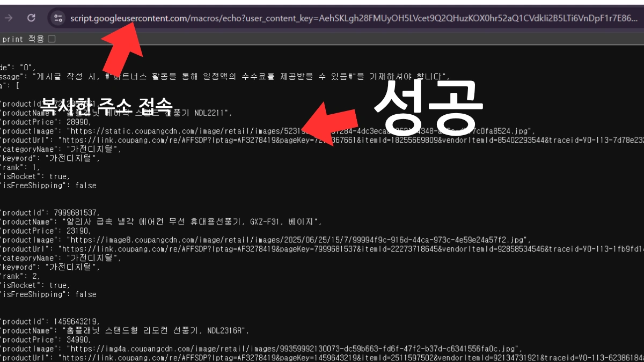Viewport: 644px width, 362px height.
Task: Click the 복사한 주소 접속 caption
Action: (x=107, y=104)
